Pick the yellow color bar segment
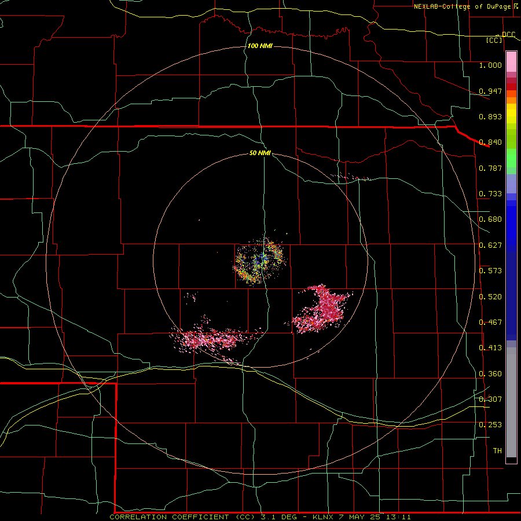 [x=511, y=114]
